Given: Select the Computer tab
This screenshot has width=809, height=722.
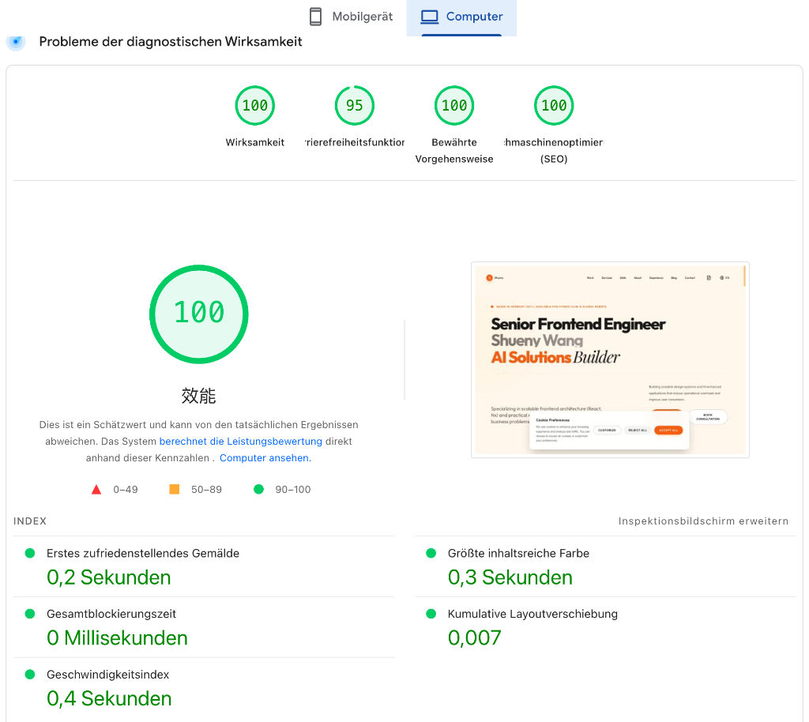Looking at the screenshot, I should point(461,17).
